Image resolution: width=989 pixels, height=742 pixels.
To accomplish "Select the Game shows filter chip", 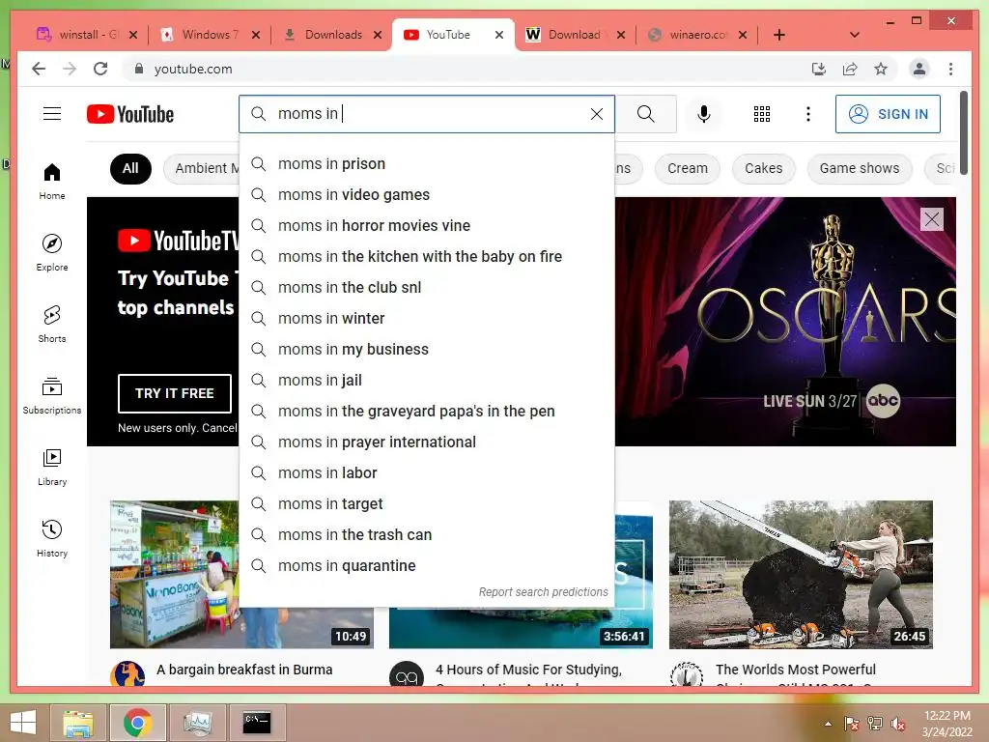I will coord(859,168).
